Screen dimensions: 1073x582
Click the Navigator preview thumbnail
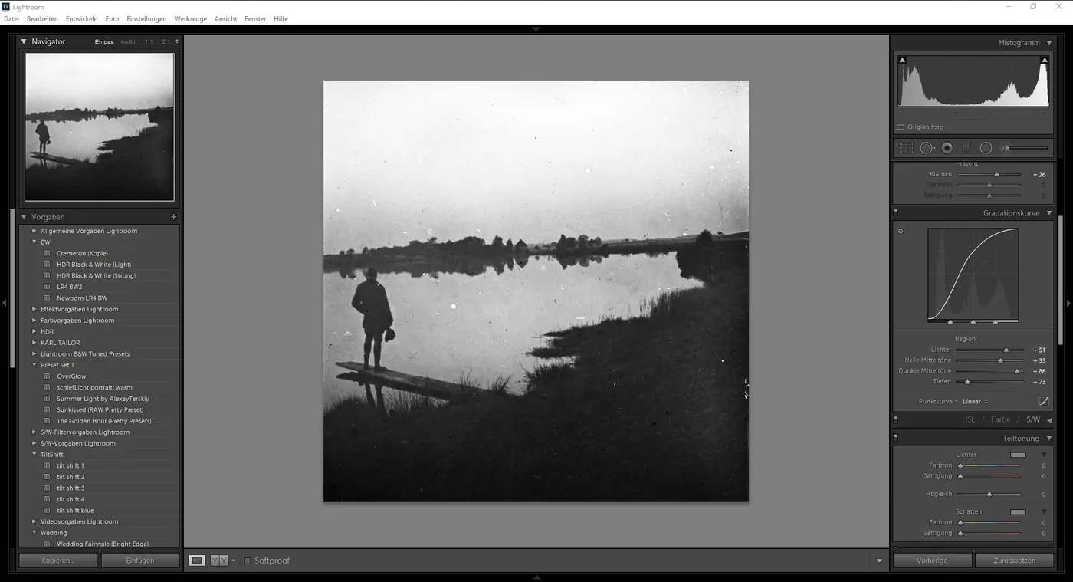[100, 127]
